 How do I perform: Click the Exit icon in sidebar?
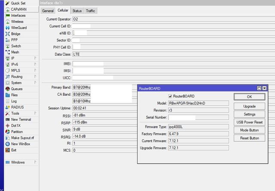tap(8, 150)
